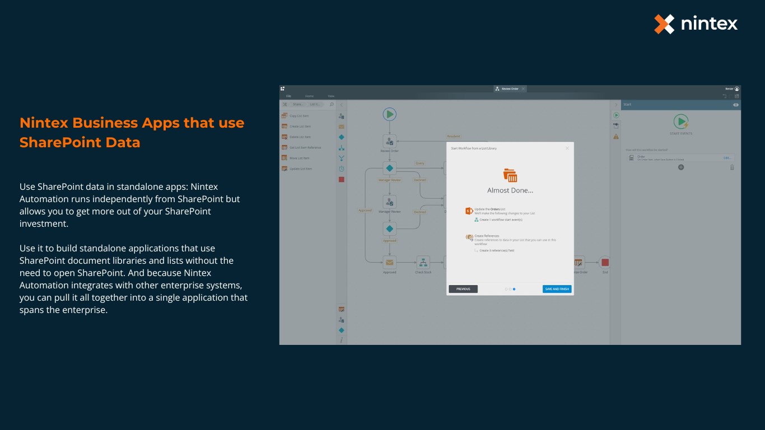The width and height of the screenshot is (765, 430).
Task: Click the search magnifier in toolbox
Action: [x=332, y=104]
